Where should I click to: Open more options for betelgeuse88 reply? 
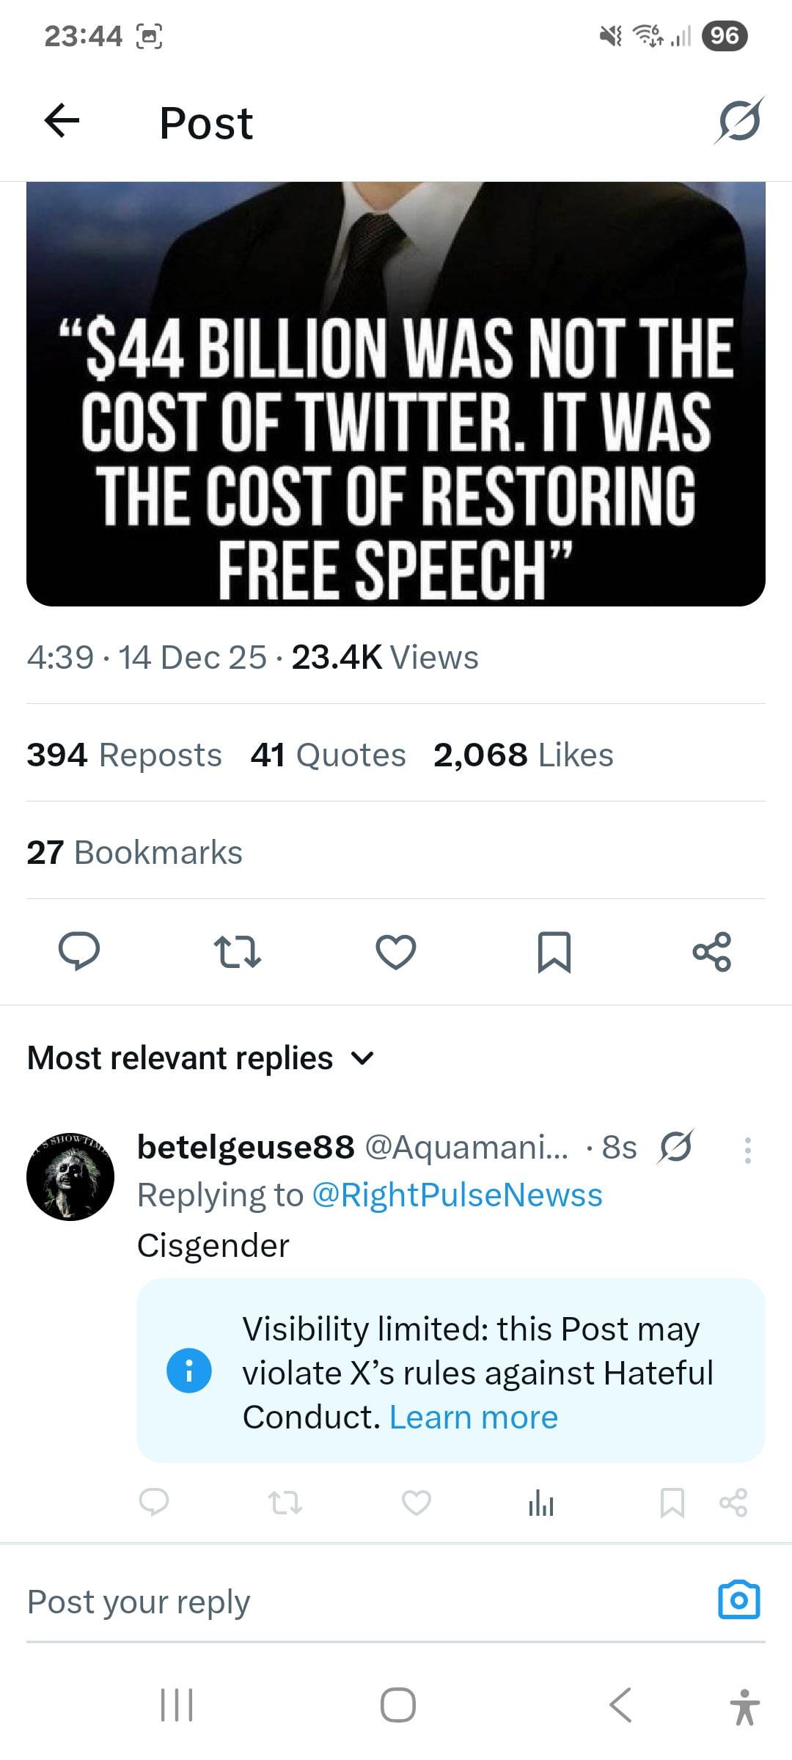pos(747,1150)
